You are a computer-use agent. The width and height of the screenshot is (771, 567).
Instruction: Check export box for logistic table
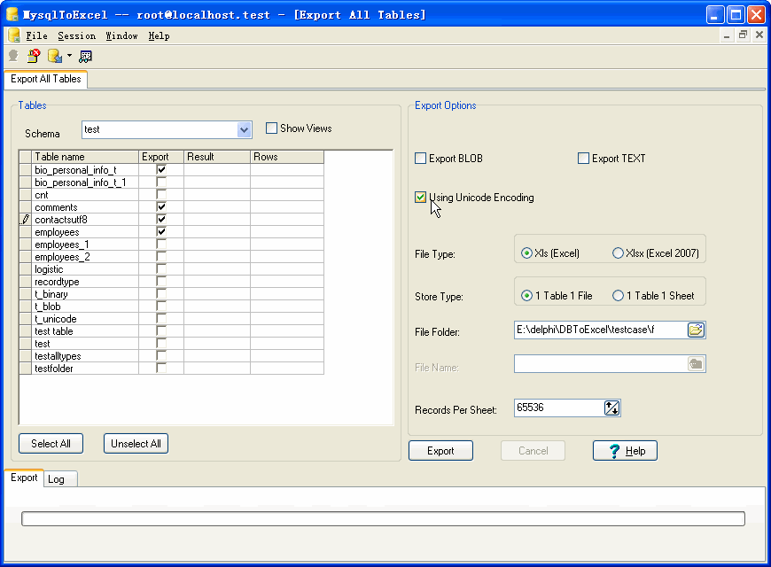[161, 269]
